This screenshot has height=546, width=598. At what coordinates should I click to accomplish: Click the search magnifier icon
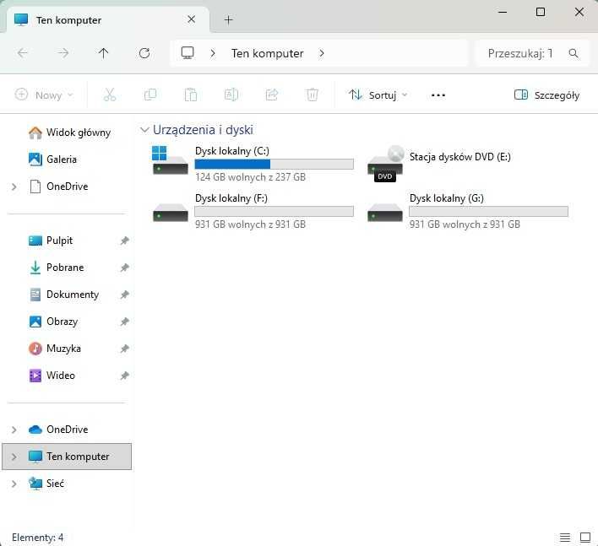(x=574, y=53)
